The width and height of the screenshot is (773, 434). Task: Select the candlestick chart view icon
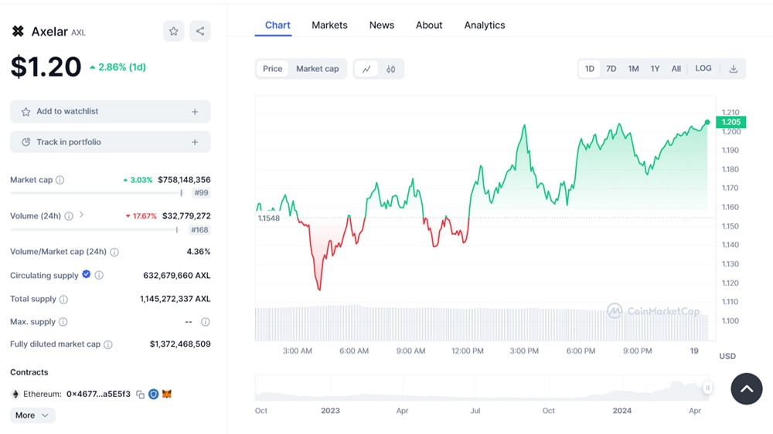[x=390, y=69]
